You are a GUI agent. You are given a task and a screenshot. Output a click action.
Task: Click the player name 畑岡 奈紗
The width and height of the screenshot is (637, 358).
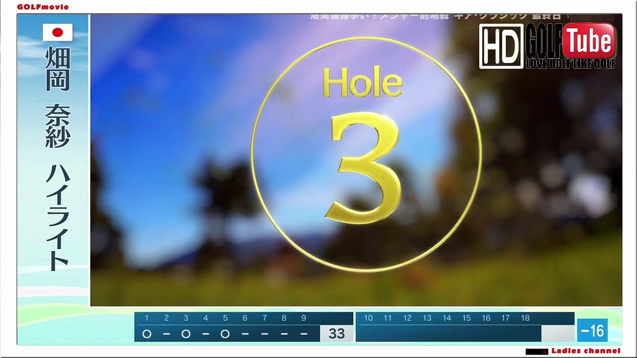(58, 97)
